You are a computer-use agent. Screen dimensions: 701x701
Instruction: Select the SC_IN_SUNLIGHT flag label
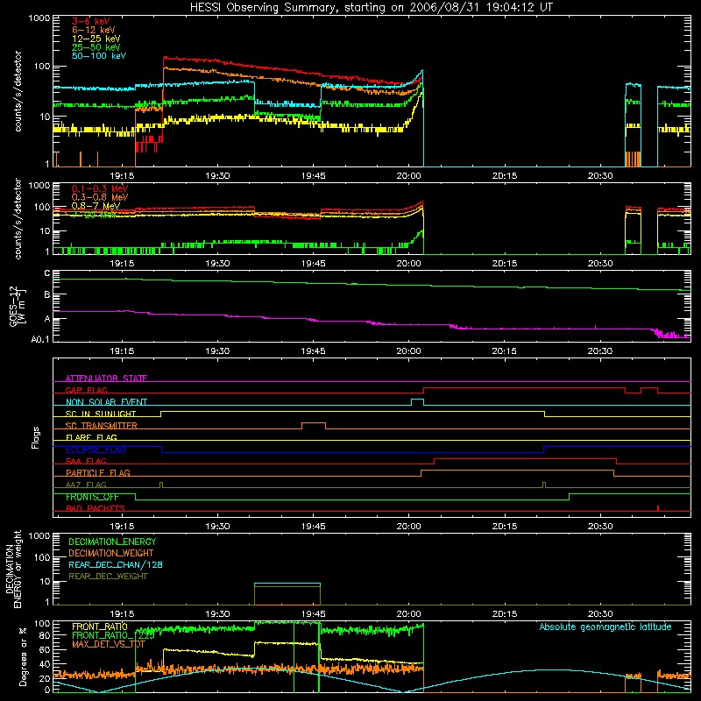(101, 414)
